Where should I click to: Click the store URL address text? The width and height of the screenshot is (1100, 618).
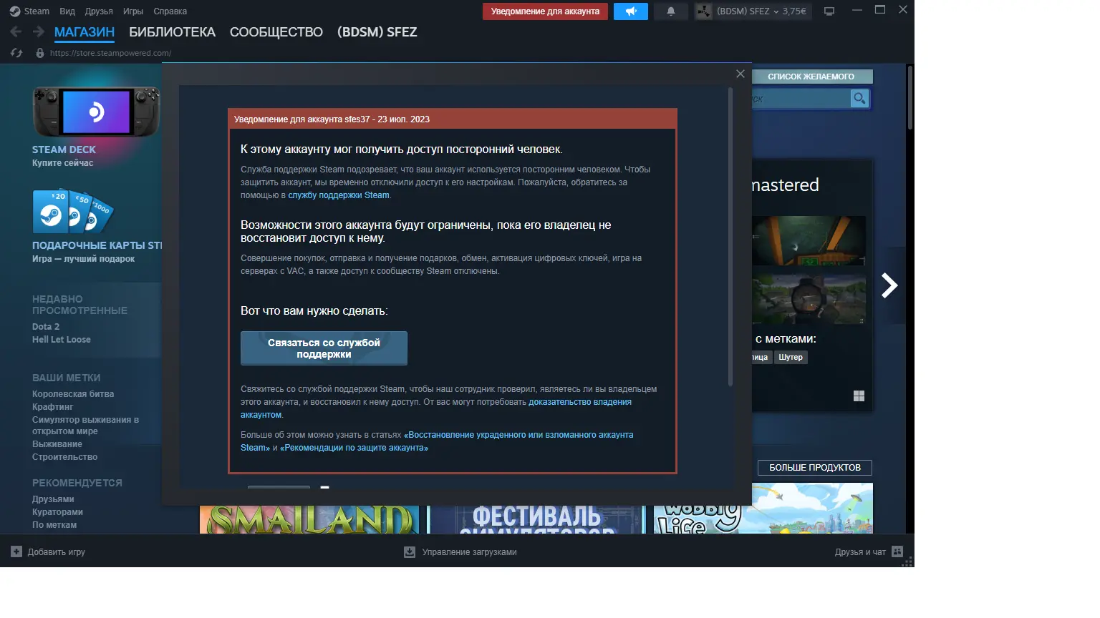tap(110, 53)
